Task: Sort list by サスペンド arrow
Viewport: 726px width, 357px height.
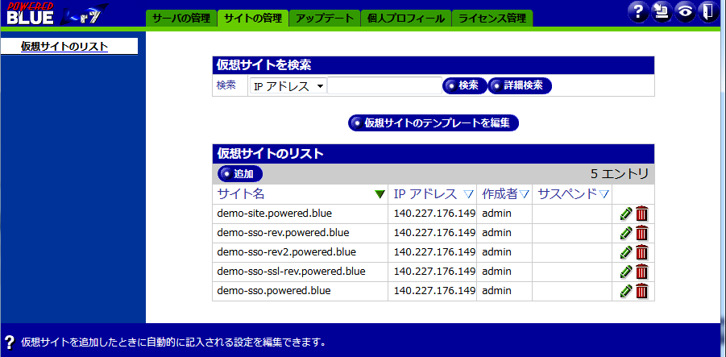Action: coord(604,194)
